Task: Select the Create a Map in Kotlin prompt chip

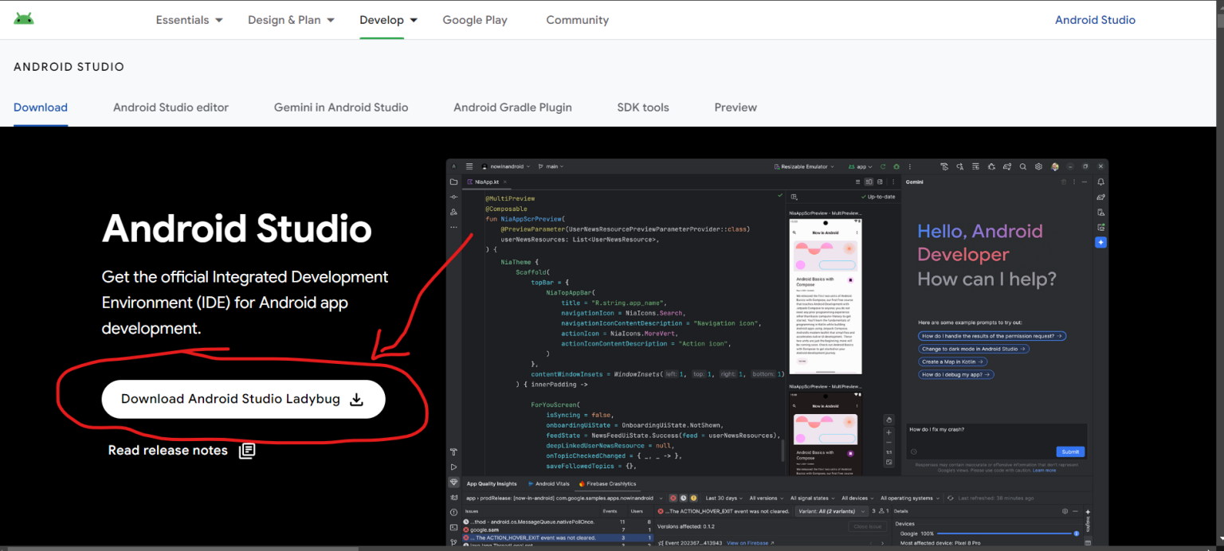Action: tap(954, 361)
